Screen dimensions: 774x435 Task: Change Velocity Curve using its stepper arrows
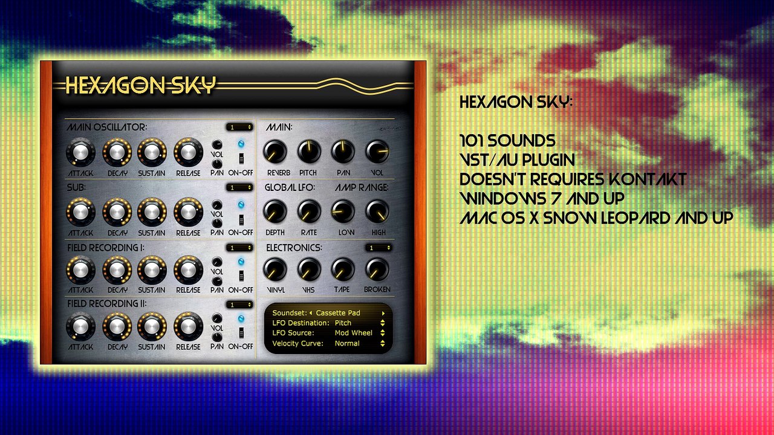383,343
